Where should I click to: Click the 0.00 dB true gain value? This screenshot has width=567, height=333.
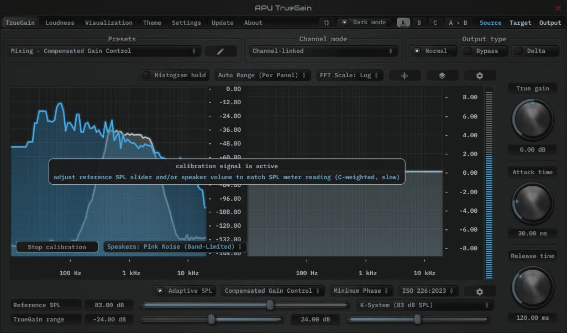(x=532, y=150)
